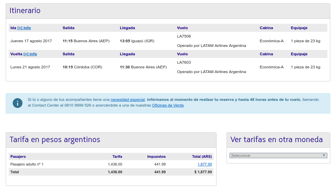The width and height of the screenshot is (333, 190).
Task: Click bold 441.99 in Total row
Action: (160, 172)
